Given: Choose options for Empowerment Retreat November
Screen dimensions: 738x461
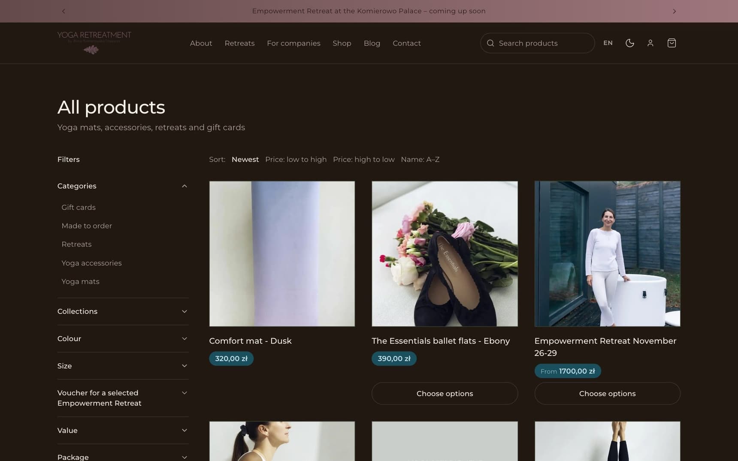Looking at the screenshot, I should pos(607,393).
